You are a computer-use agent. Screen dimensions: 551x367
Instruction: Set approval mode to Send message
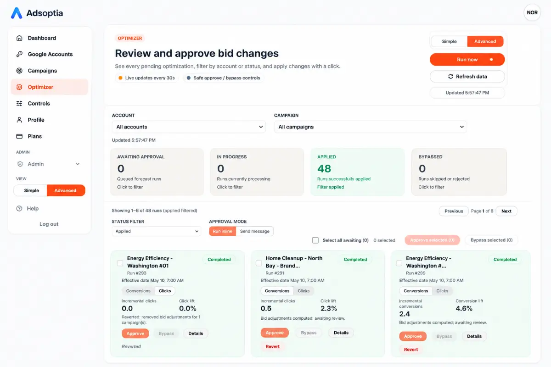255,231
